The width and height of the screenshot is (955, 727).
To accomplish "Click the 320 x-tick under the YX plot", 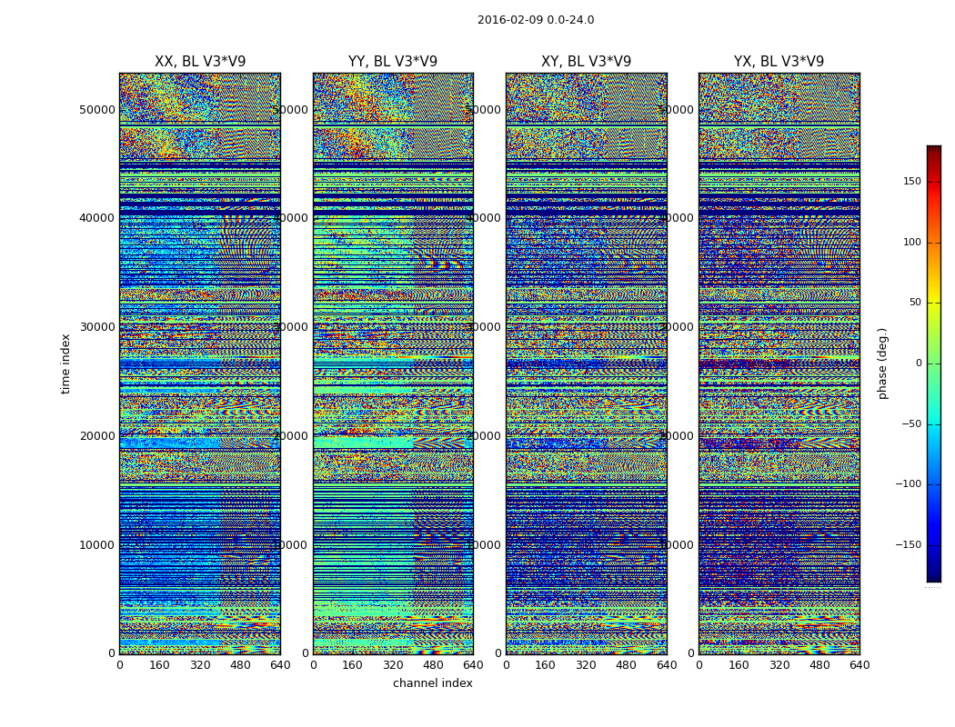I will coord(779,665).
